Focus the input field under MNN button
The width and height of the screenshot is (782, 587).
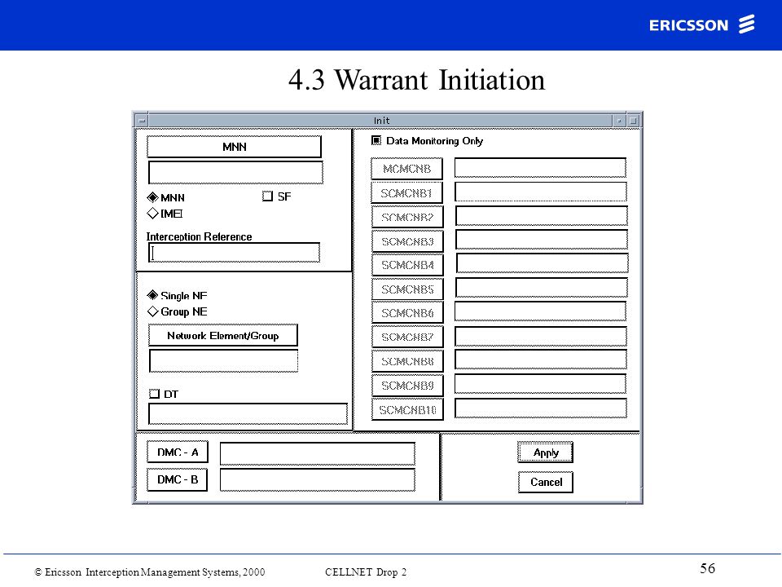235,172
